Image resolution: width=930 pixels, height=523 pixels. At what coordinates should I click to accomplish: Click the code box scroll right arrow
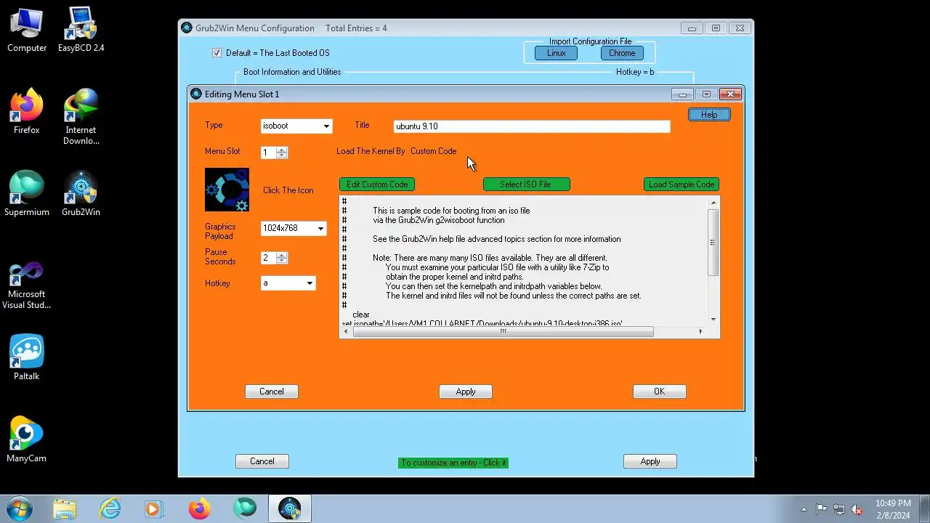click(x=700, y=332)
